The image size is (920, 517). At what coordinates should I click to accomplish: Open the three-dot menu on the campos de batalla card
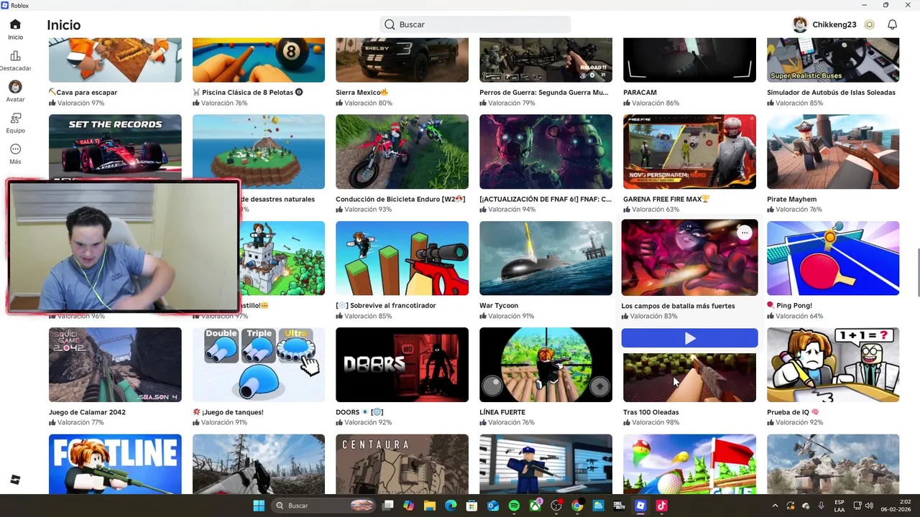[745, 233]
